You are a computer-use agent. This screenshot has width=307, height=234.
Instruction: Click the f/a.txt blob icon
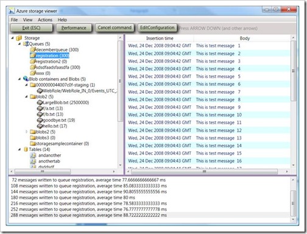click(40, 108)
